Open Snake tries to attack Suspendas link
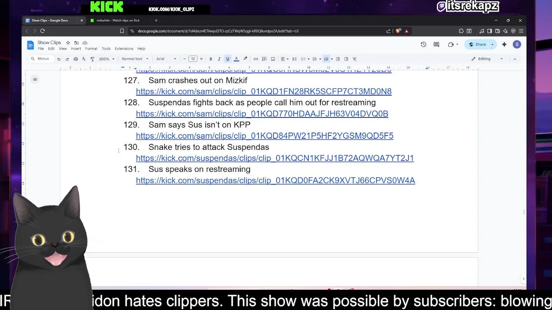 (275, 158)
